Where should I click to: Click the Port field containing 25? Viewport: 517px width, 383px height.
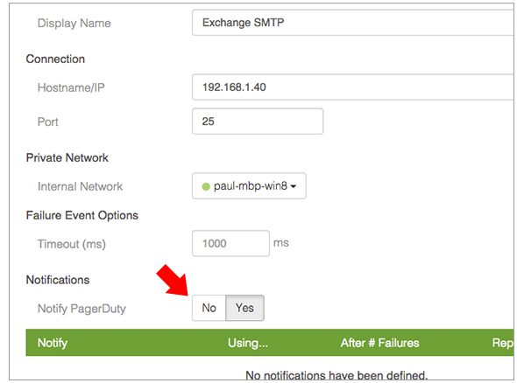258,121
